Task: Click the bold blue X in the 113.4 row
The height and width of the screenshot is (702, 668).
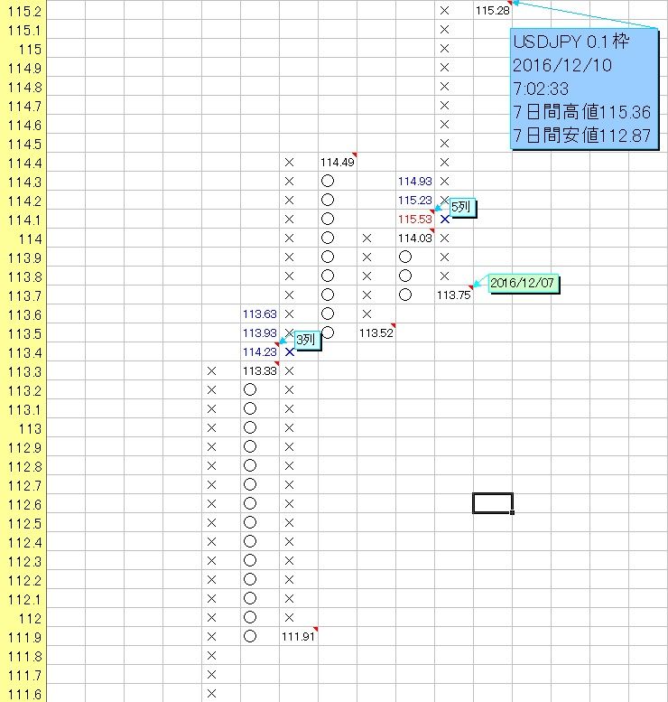Action: 290,352
